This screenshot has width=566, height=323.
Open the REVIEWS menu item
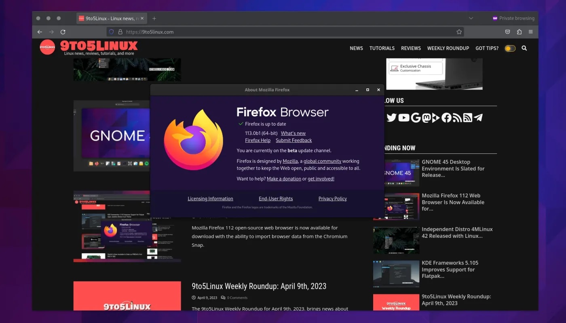coord(411,48)
